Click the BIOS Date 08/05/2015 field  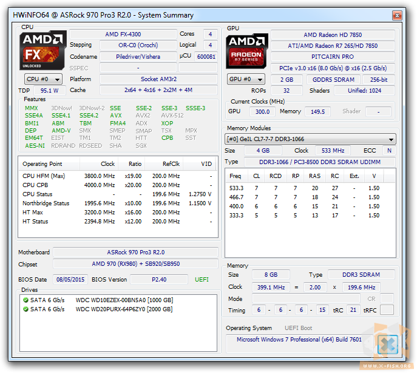(x=70, y=279)
